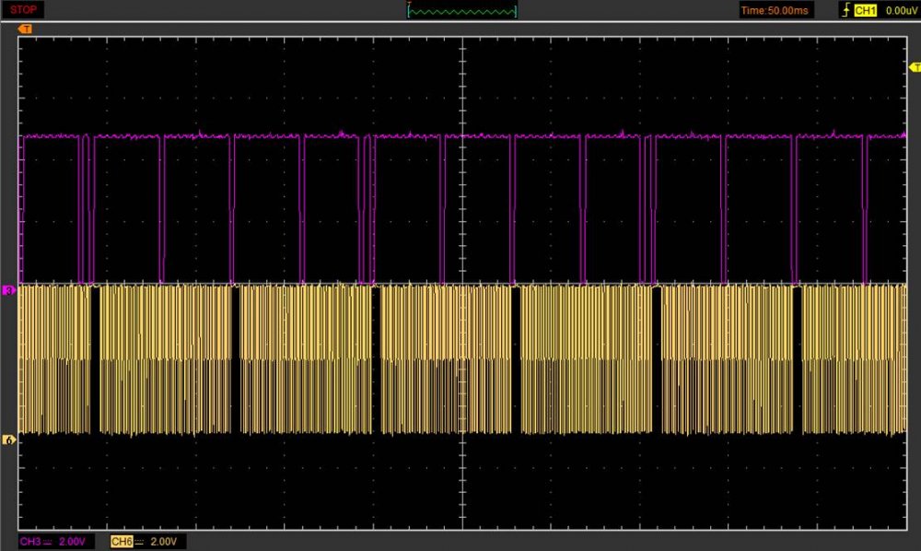This screenshot has width=921, height=551.
Task: Click the magenta CH3 waveform trace
Action: point(276,136)
